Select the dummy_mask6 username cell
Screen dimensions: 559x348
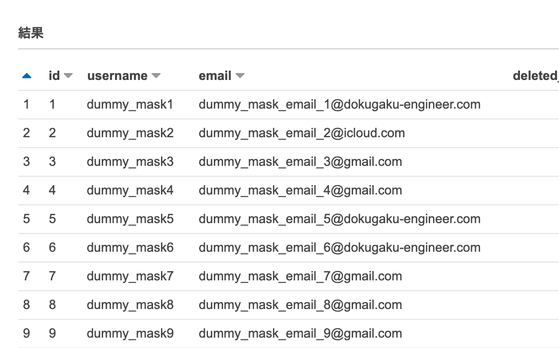click(130, 248)
